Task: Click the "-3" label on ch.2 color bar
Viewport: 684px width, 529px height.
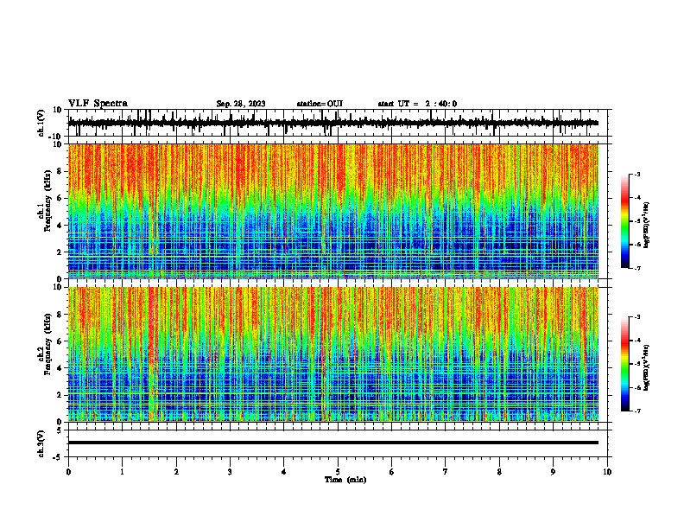Action: pyautogui.click(x=636, y=317)
